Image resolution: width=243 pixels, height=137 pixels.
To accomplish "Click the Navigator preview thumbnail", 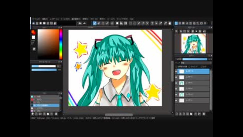I will click(193, 43).
